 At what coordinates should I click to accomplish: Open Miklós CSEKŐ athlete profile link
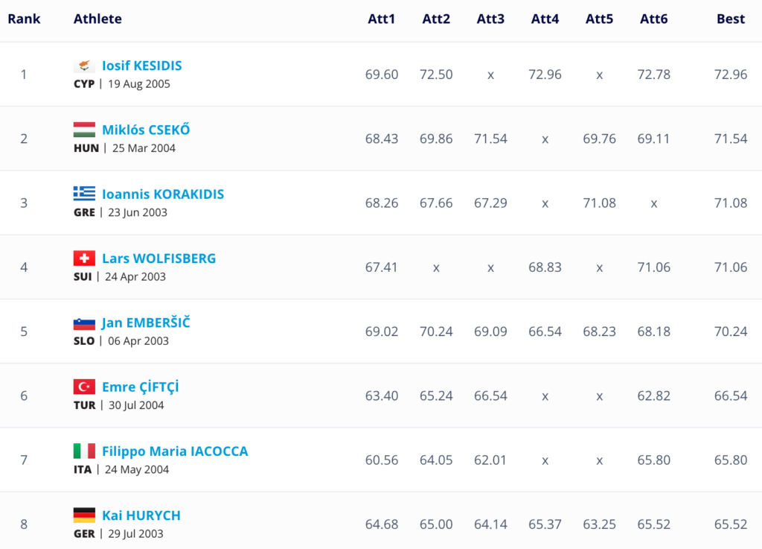pos(146,130)
